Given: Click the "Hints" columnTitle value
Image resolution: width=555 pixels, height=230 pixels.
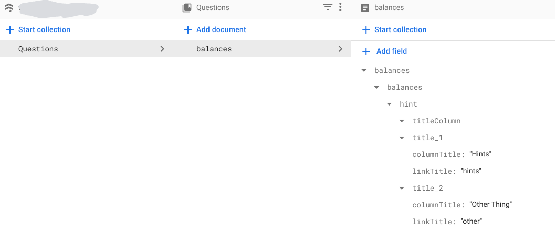Looking at the screenshot, I should tap(480, 154).
